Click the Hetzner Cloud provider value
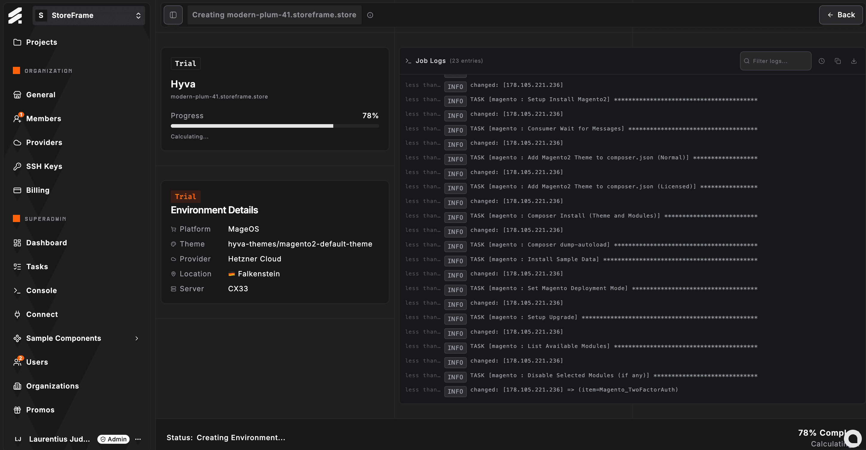Screen dimensions: 866x450 click(254, 259)
